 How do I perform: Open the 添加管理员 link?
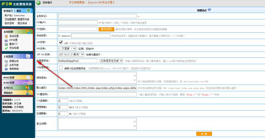point(11,19)
